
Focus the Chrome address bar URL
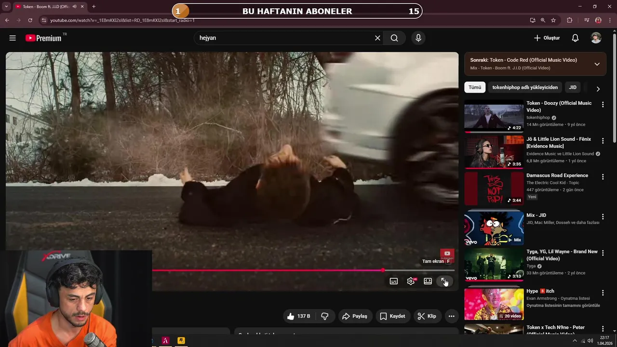click(122, 20)
